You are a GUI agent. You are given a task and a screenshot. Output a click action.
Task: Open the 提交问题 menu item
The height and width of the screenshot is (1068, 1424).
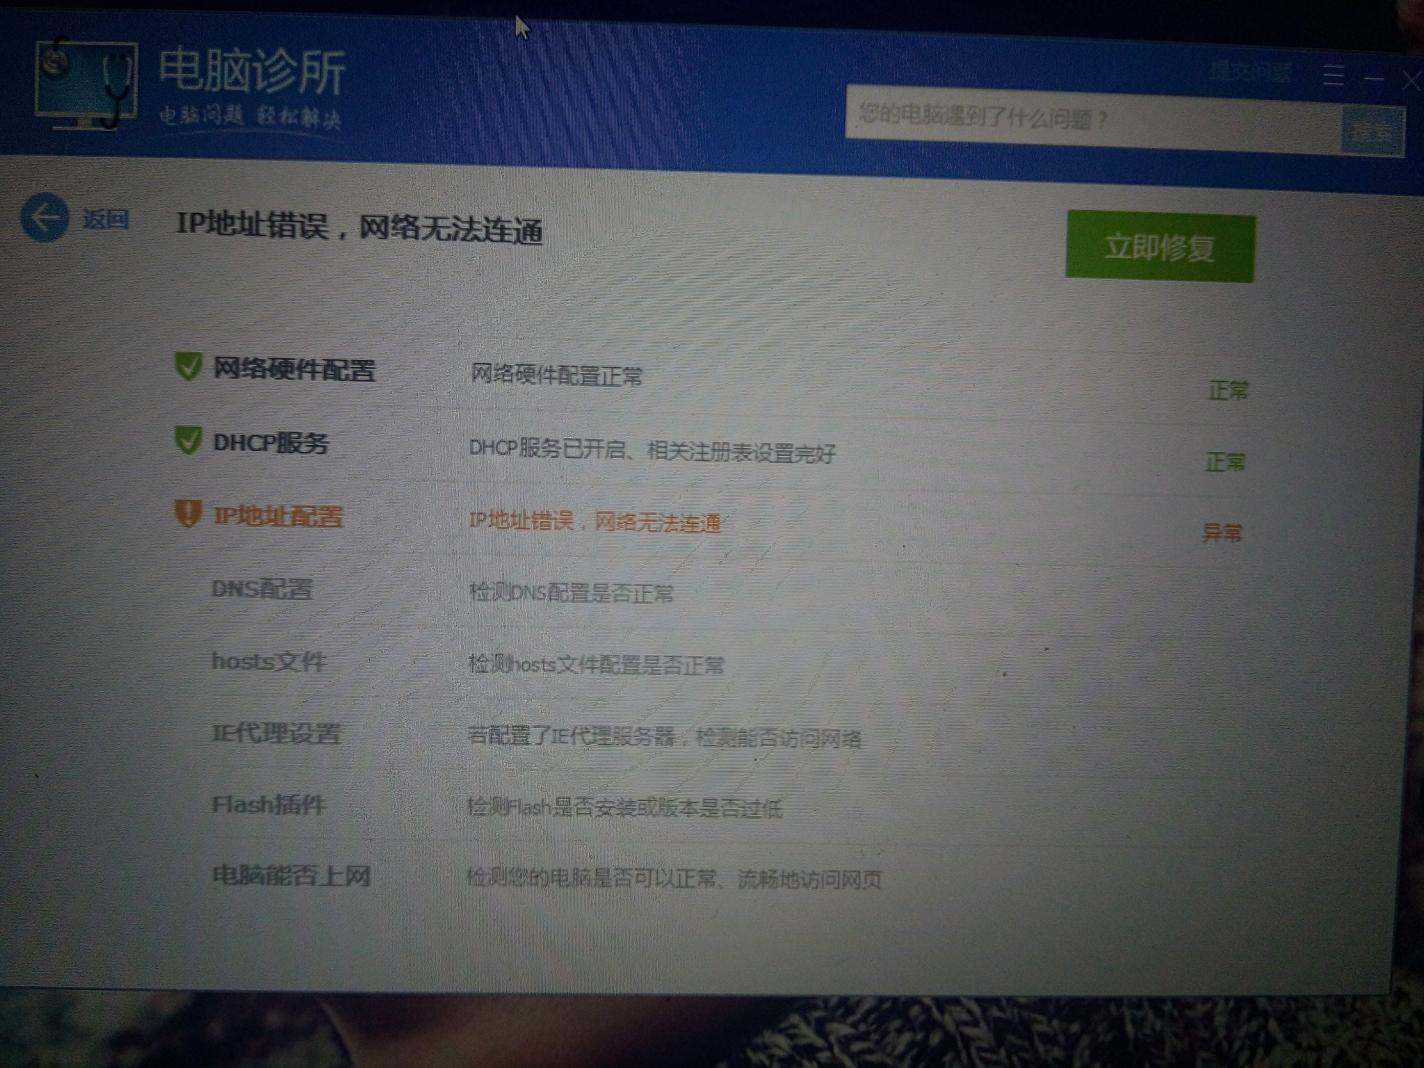pos(1252,73)
